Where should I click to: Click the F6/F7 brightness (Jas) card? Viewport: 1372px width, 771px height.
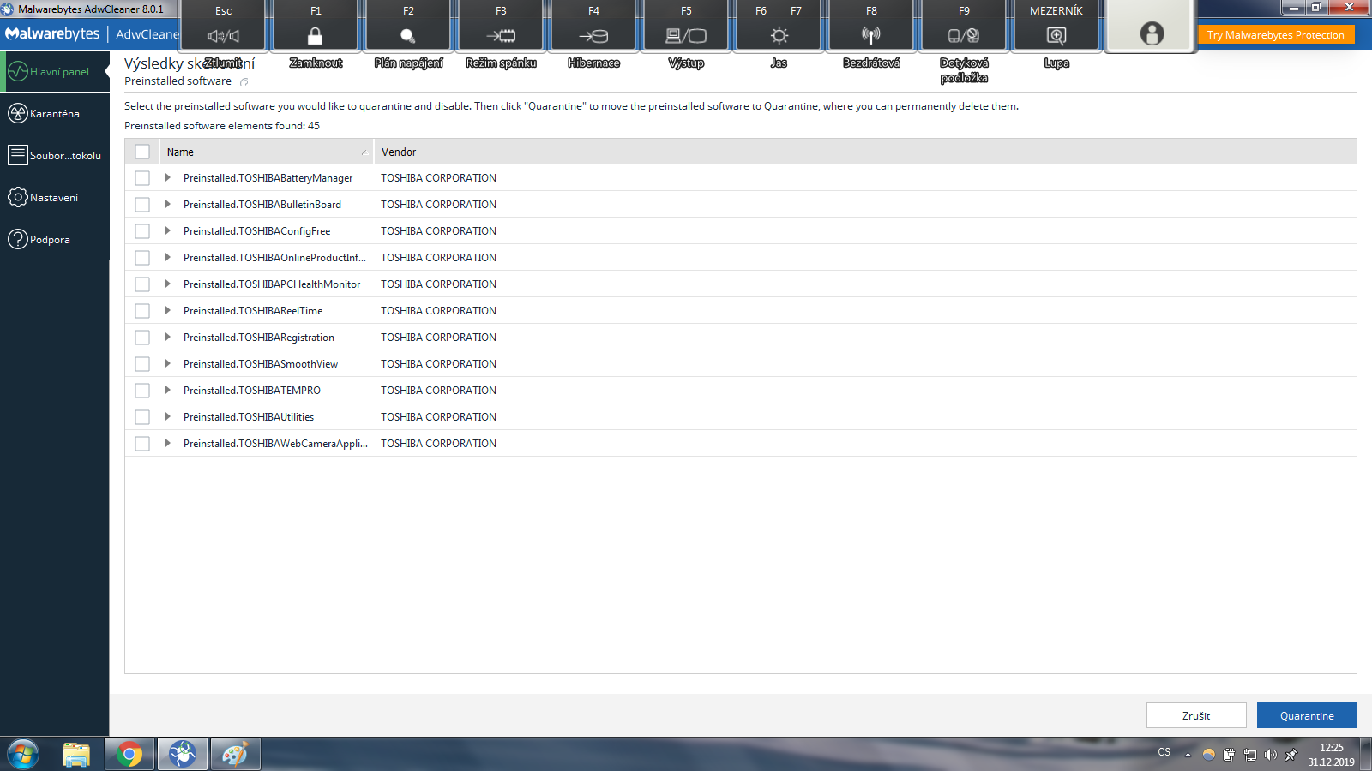[x=779, y=26]
